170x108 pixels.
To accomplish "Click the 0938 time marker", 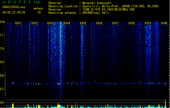I will 132,23.
